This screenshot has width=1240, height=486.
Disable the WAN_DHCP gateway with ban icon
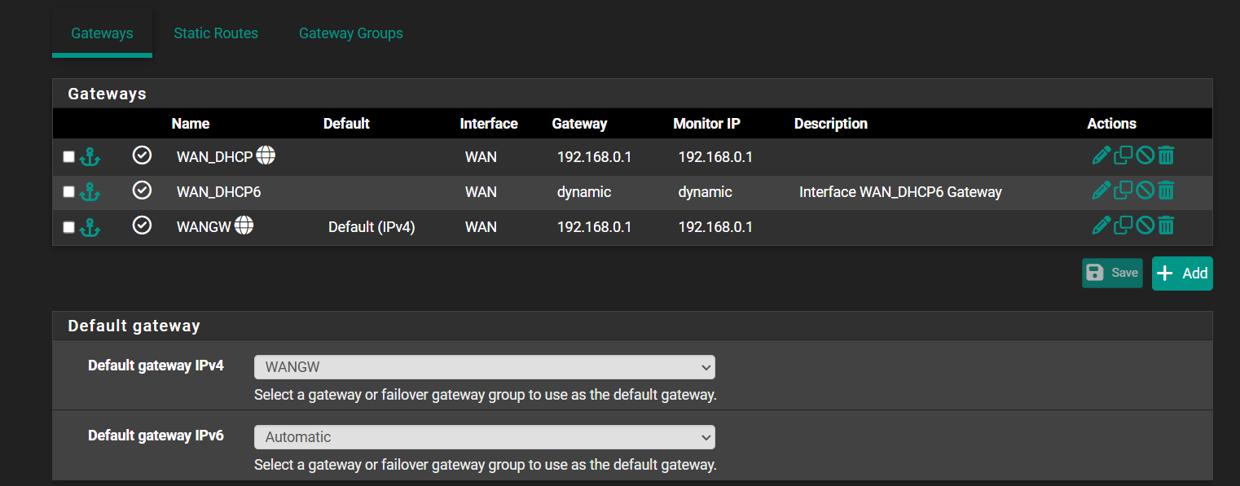[1145, 155]
